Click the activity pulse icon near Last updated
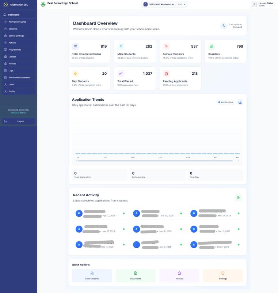Viewport: 278px width, 293px height. pos(224,26)
